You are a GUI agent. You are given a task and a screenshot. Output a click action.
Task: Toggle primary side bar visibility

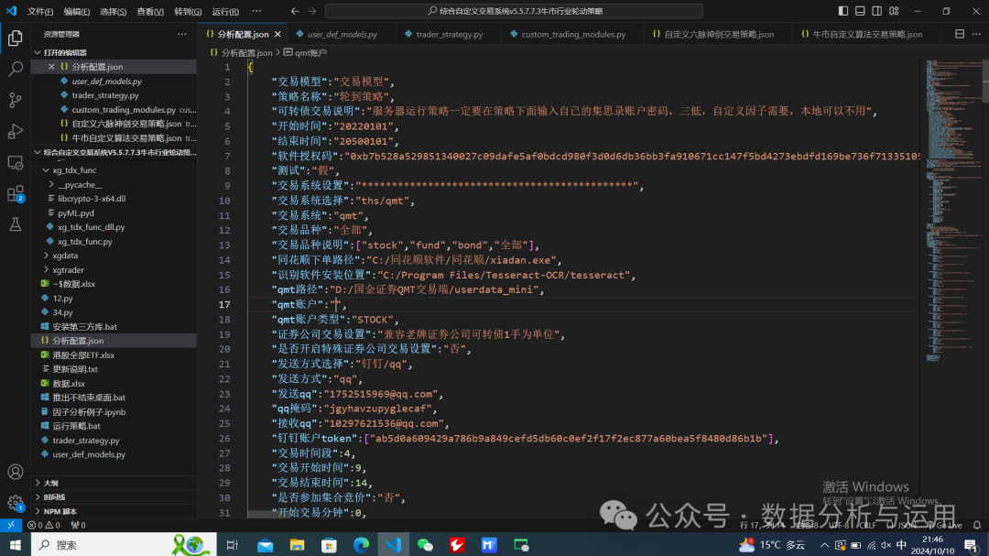pos(843,11)
